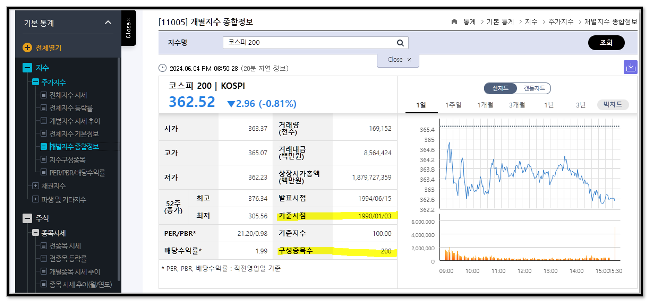Click document icon beside 전체지수 등락률
The image size is (650, 303).
44,108
